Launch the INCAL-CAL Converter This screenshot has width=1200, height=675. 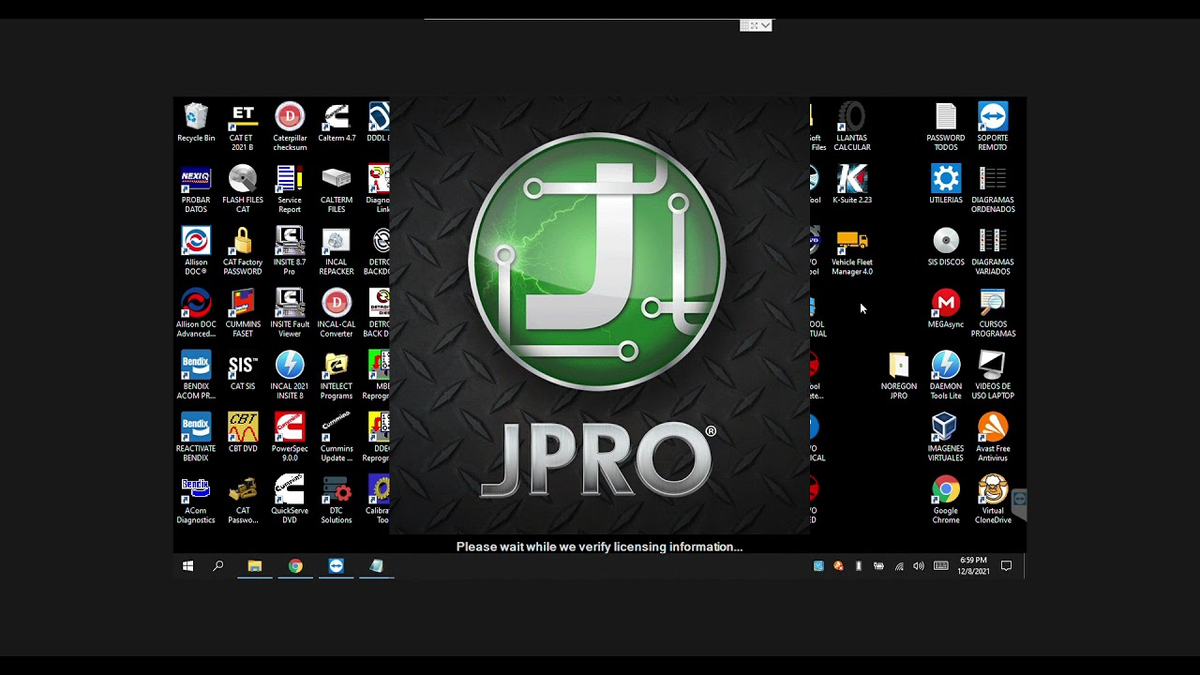337,313
